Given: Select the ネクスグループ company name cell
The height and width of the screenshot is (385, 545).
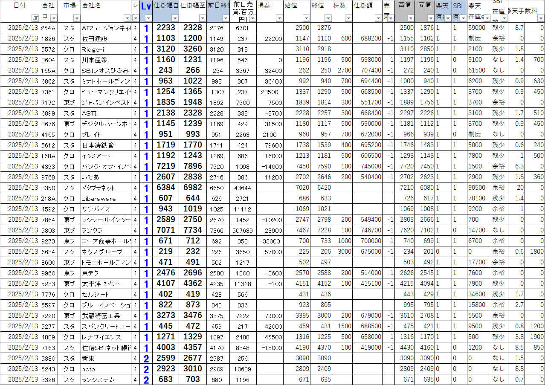Looking at the screenshot, I should (106, 252).
